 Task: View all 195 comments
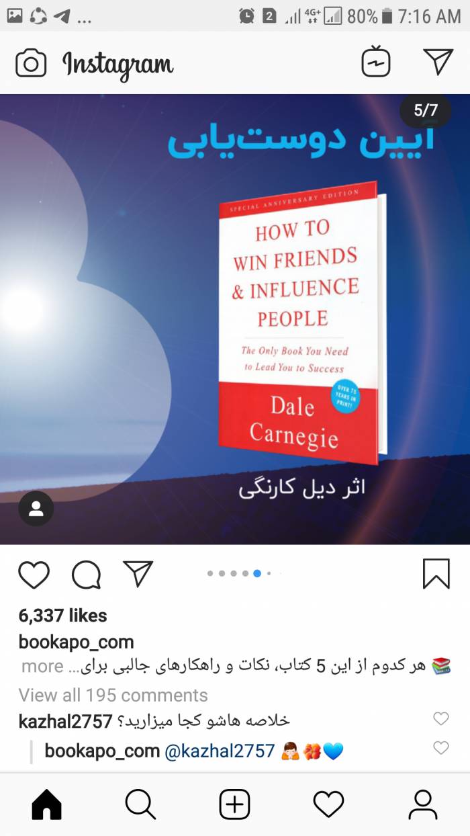point(113,695)
